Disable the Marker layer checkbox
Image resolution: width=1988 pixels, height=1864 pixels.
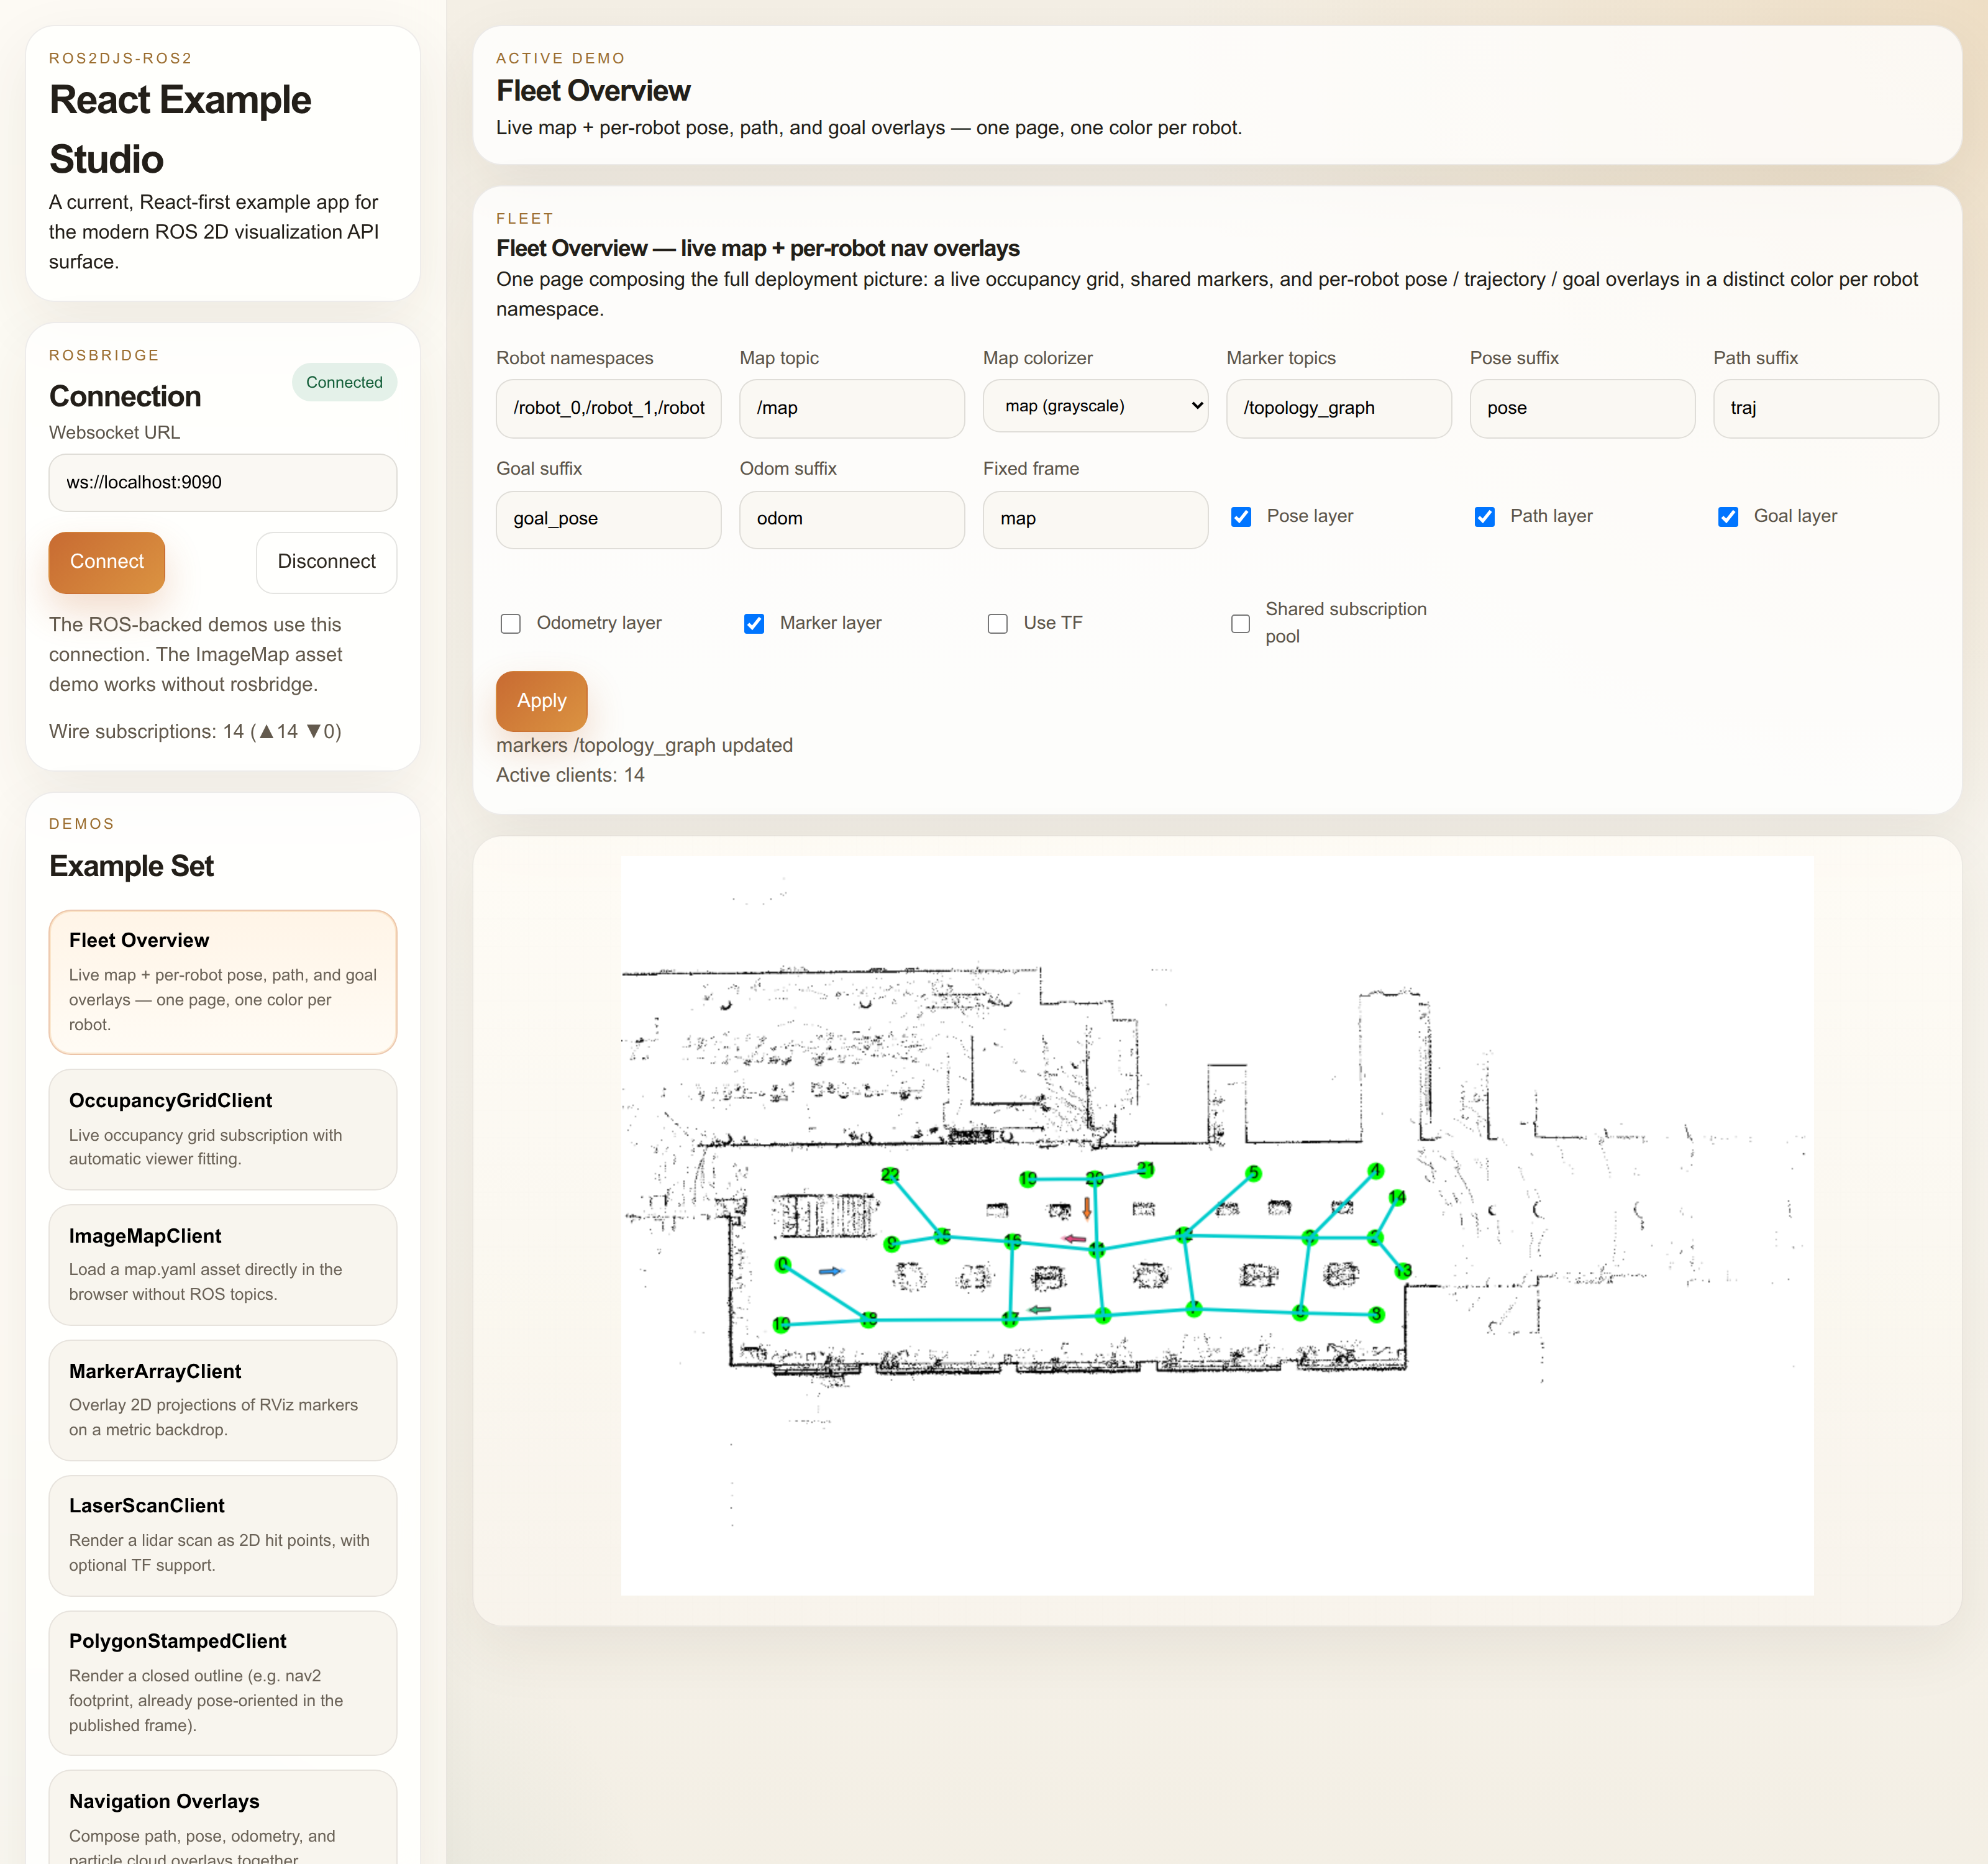754,624
